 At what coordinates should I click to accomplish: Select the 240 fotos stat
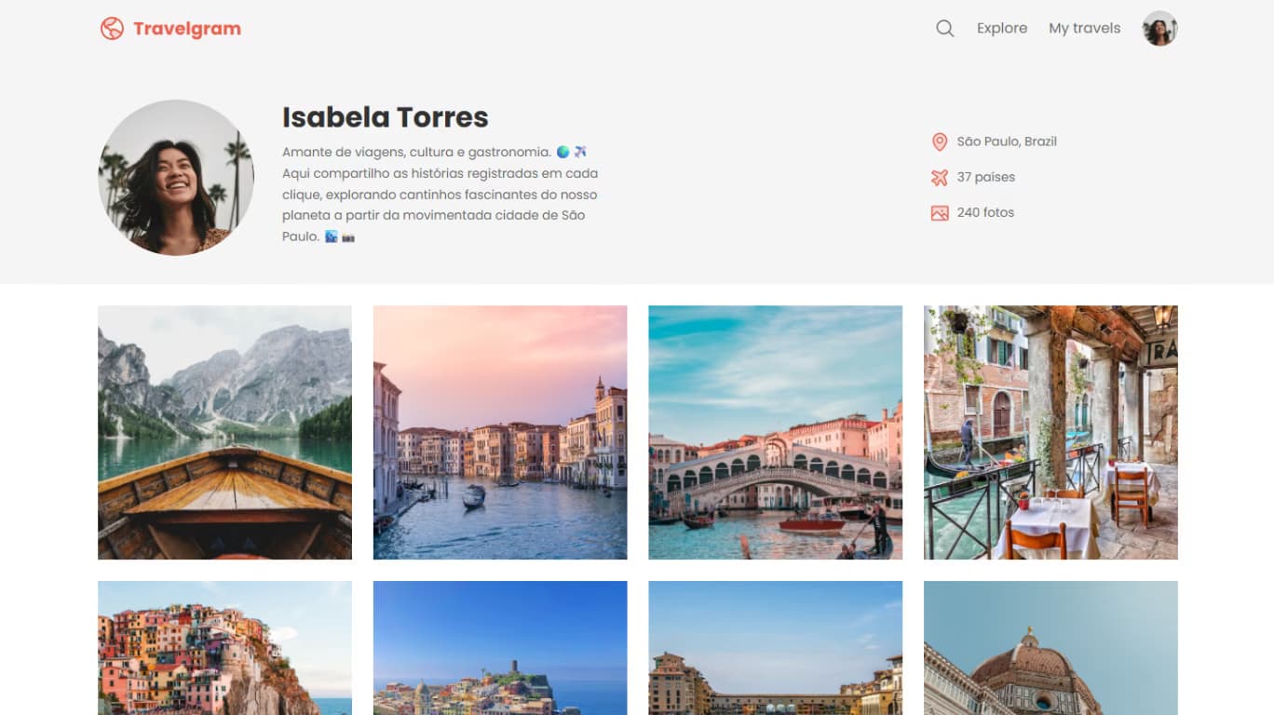(x=984, y=213)
